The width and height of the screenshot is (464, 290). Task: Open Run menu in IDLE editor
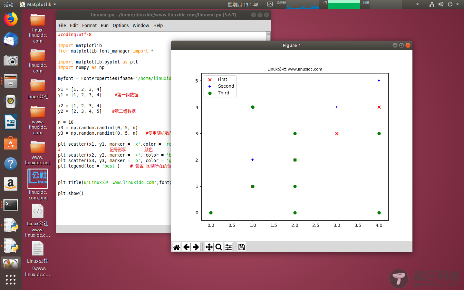pyautogui.click(x=105, y=25)
